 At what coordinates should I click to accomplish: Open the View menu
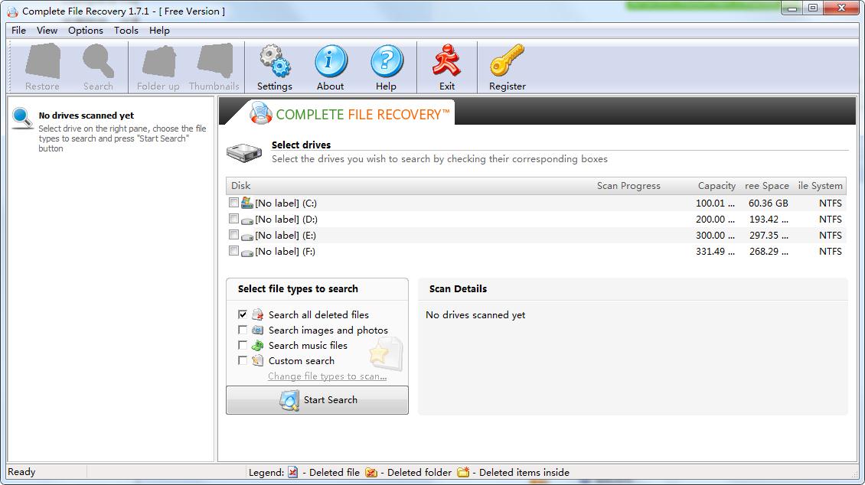tap(47, 31)
